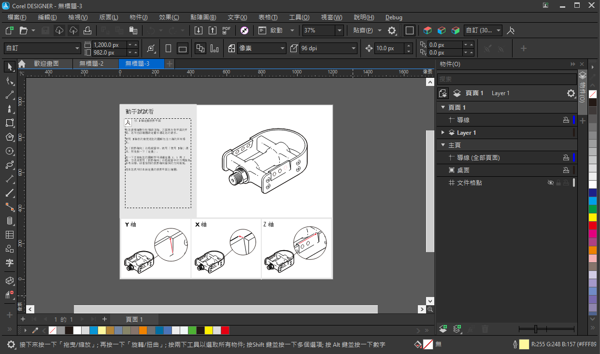Toggle printing for the 桌面 layer

(x=566, y=170)
